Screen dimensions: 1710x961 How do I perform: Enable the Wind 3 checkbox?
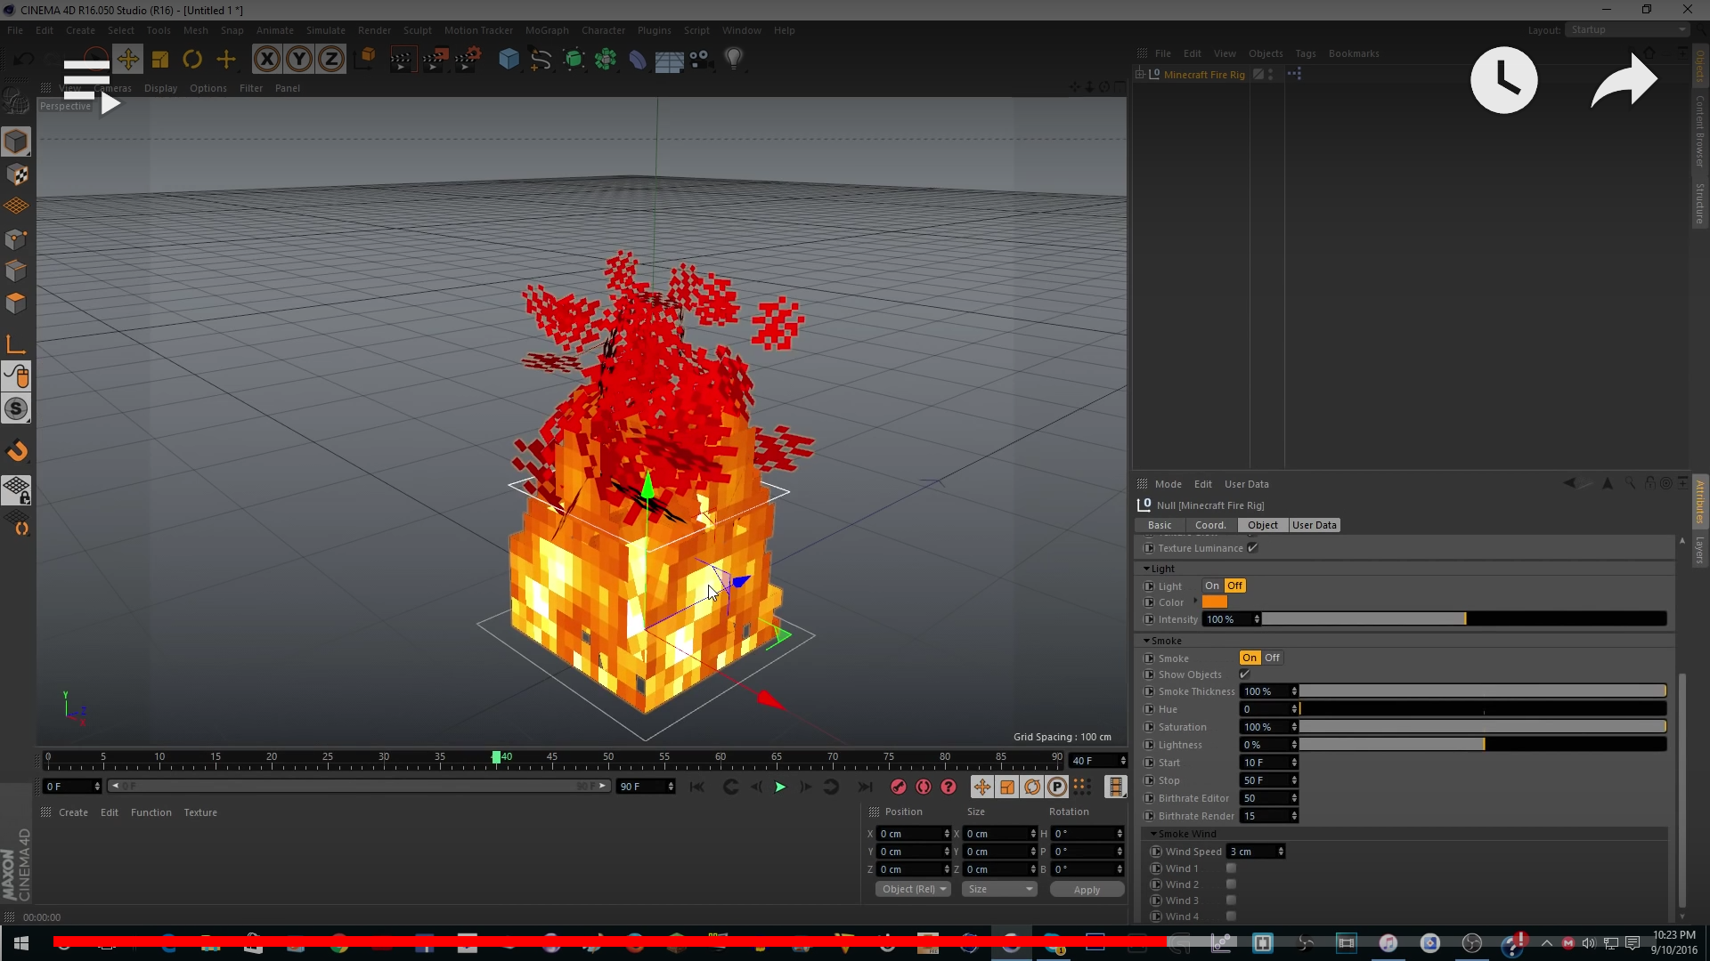pos(1231,900)
